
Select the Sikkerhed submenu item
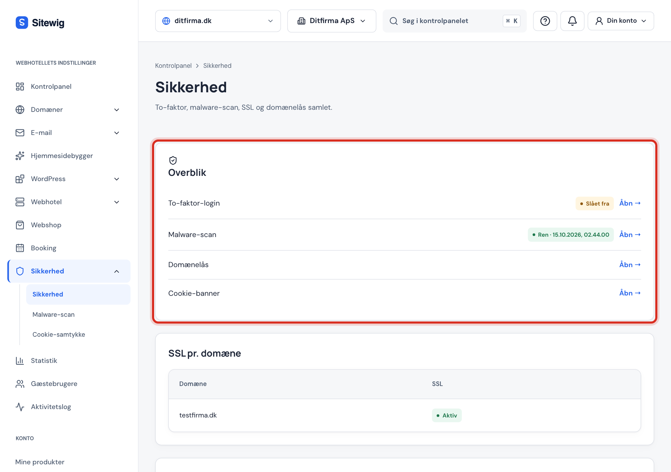[x=78, y=294]
